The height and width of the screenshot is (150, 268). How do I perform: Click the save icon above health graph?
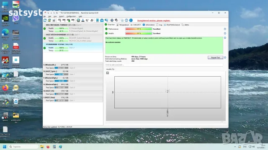pyautogui.click(x=108, y=73)
